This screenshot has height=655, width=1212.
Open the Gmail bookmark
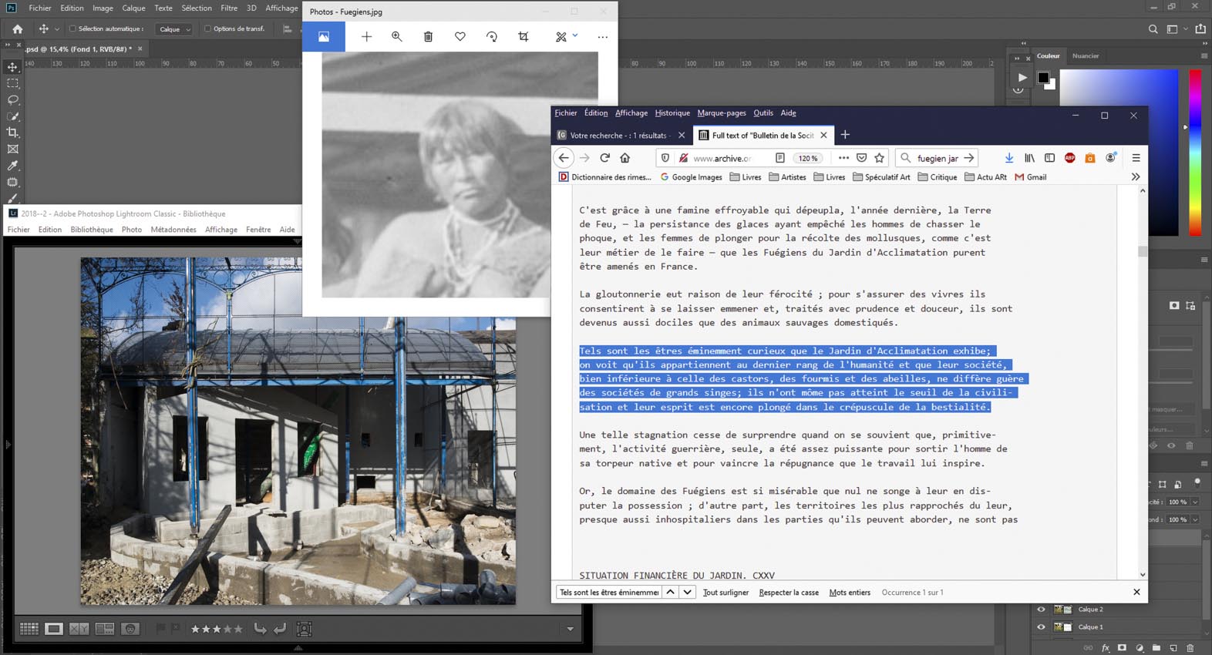click(x=1031, y=177)
